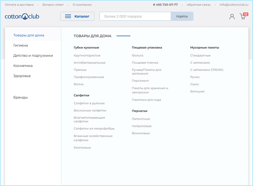This screenshot has width=253, height=186.
Task: Select Товары для дома in sidebar
Action: [x=29, y=35]
